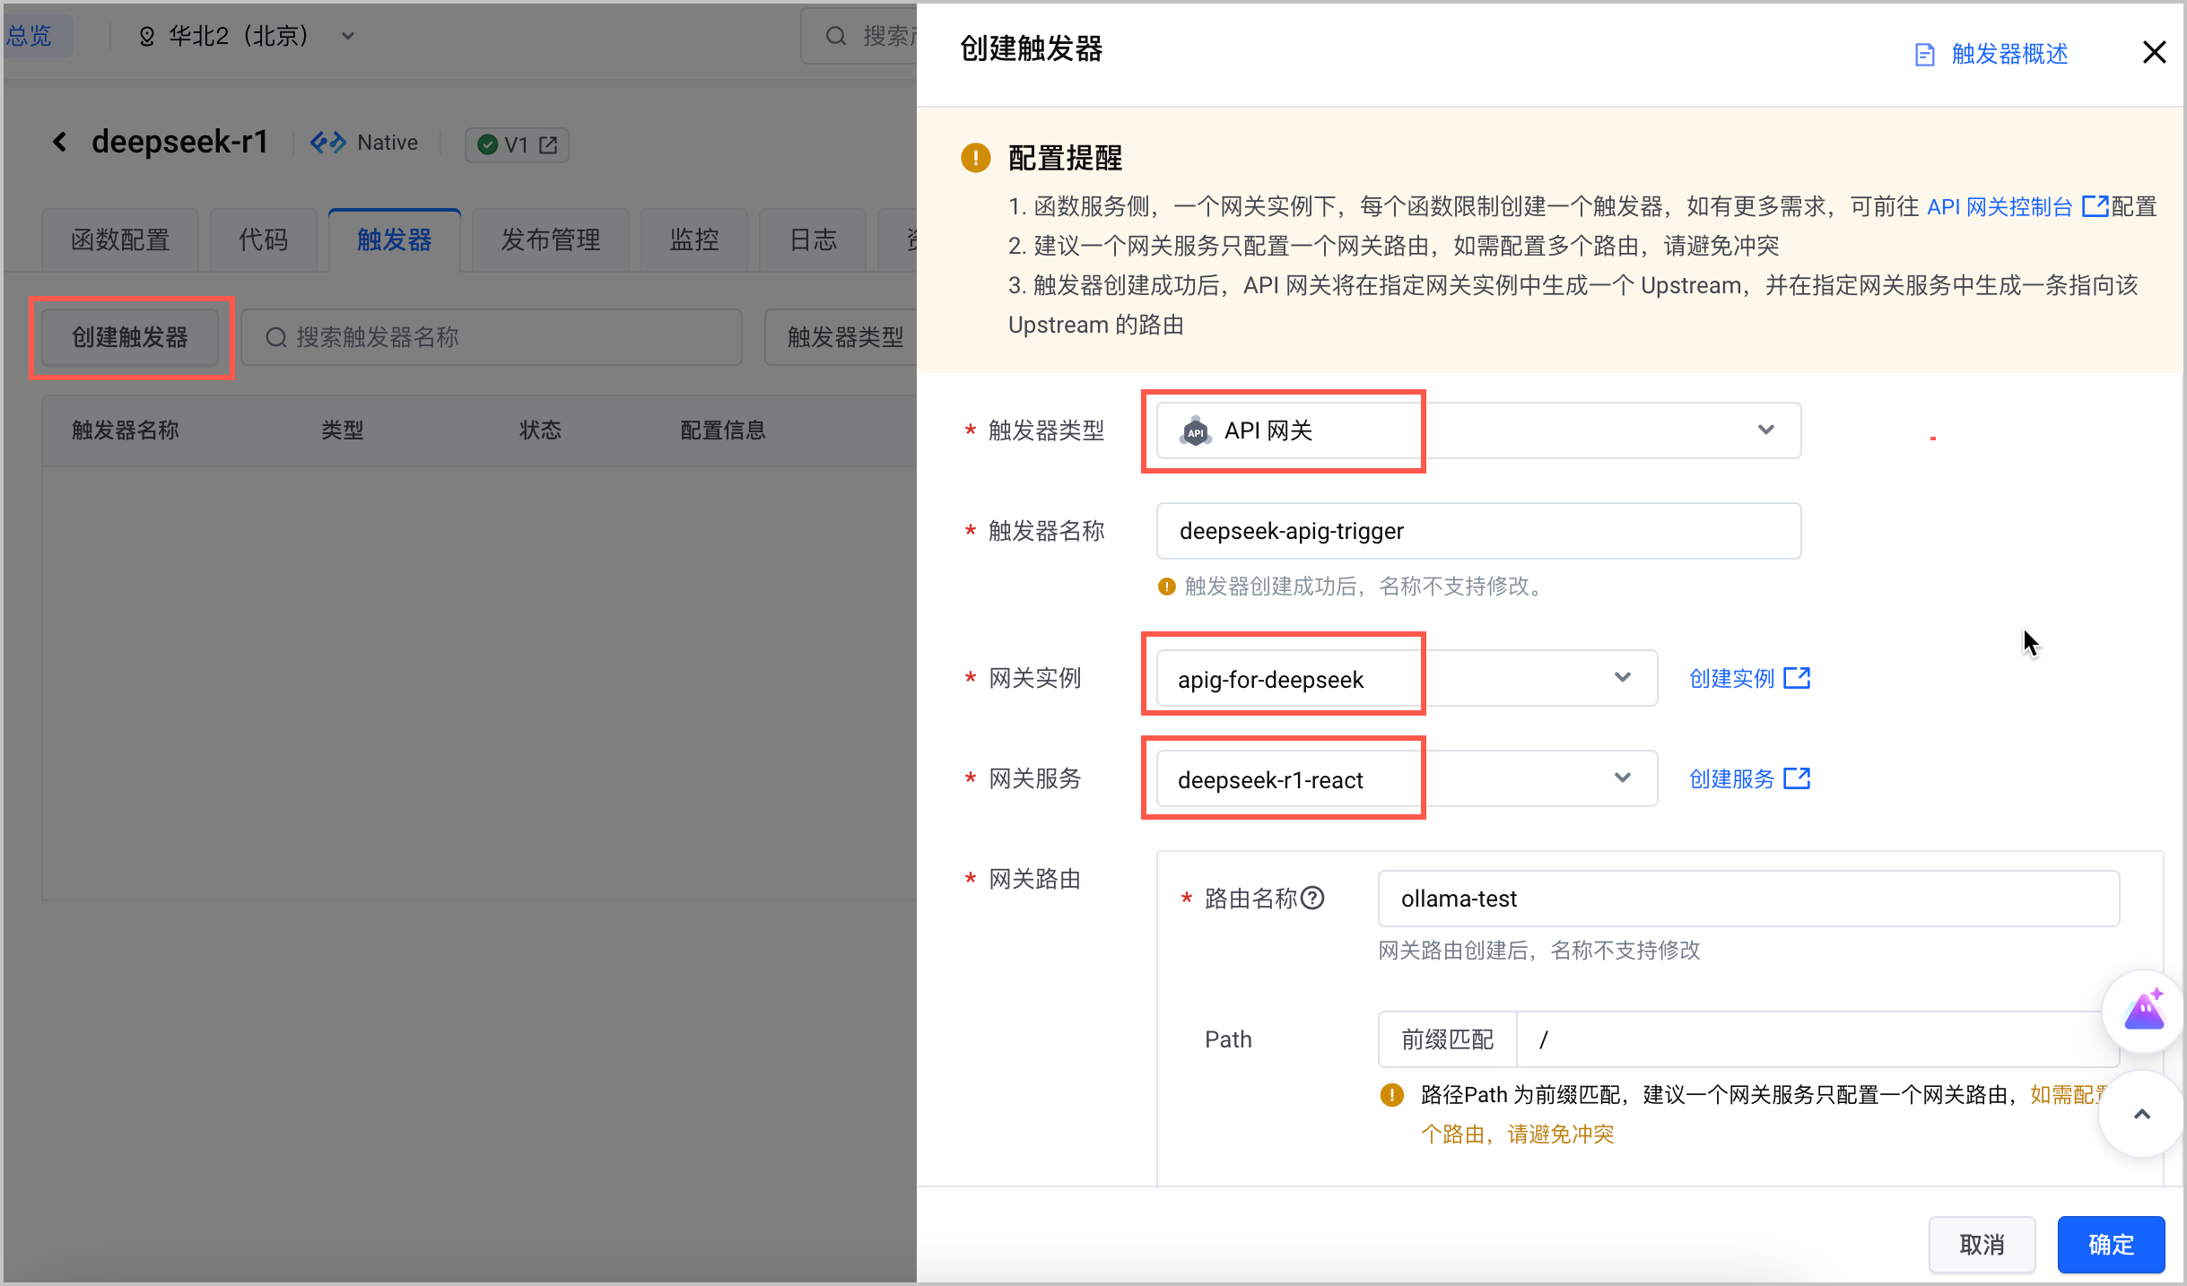Click the 创建触发器 button in the background page
This screenshot has width=2187, height=1286.
[x=130, y=337]
